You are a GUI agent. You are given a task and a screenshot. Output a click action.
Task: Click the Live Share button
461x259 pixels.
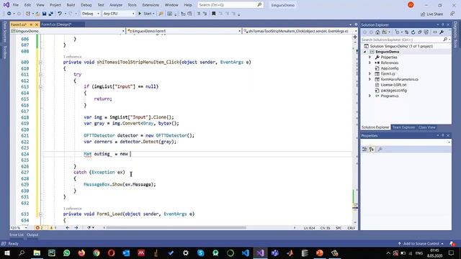[432, 14]
